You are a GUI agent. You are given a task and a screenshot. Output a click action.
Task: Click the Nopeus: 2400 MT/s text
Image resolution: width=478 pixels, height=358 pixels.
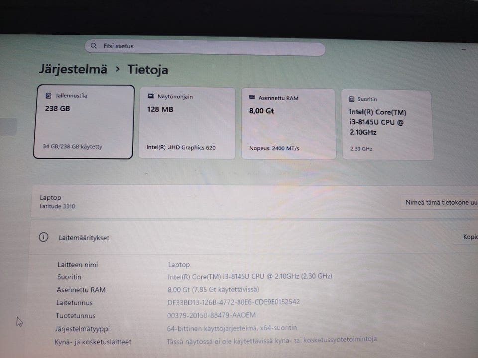(274, 148)
